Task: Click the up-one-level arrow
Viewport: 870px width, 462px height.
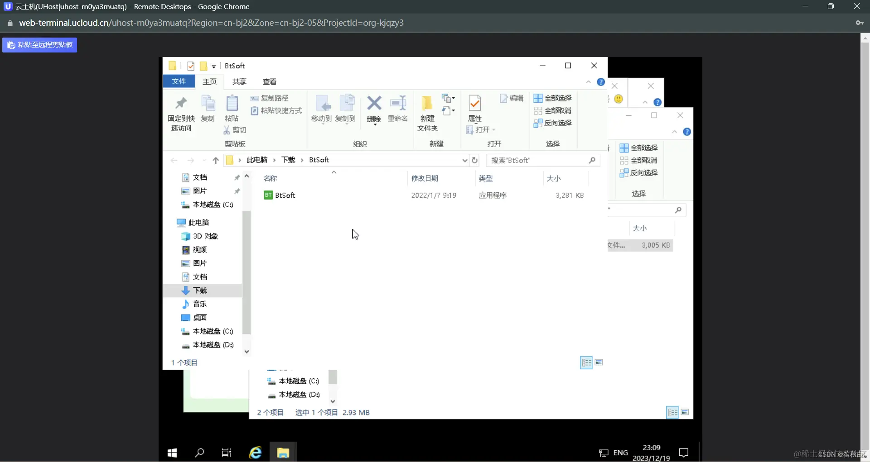Action: (x=216, y=160)
